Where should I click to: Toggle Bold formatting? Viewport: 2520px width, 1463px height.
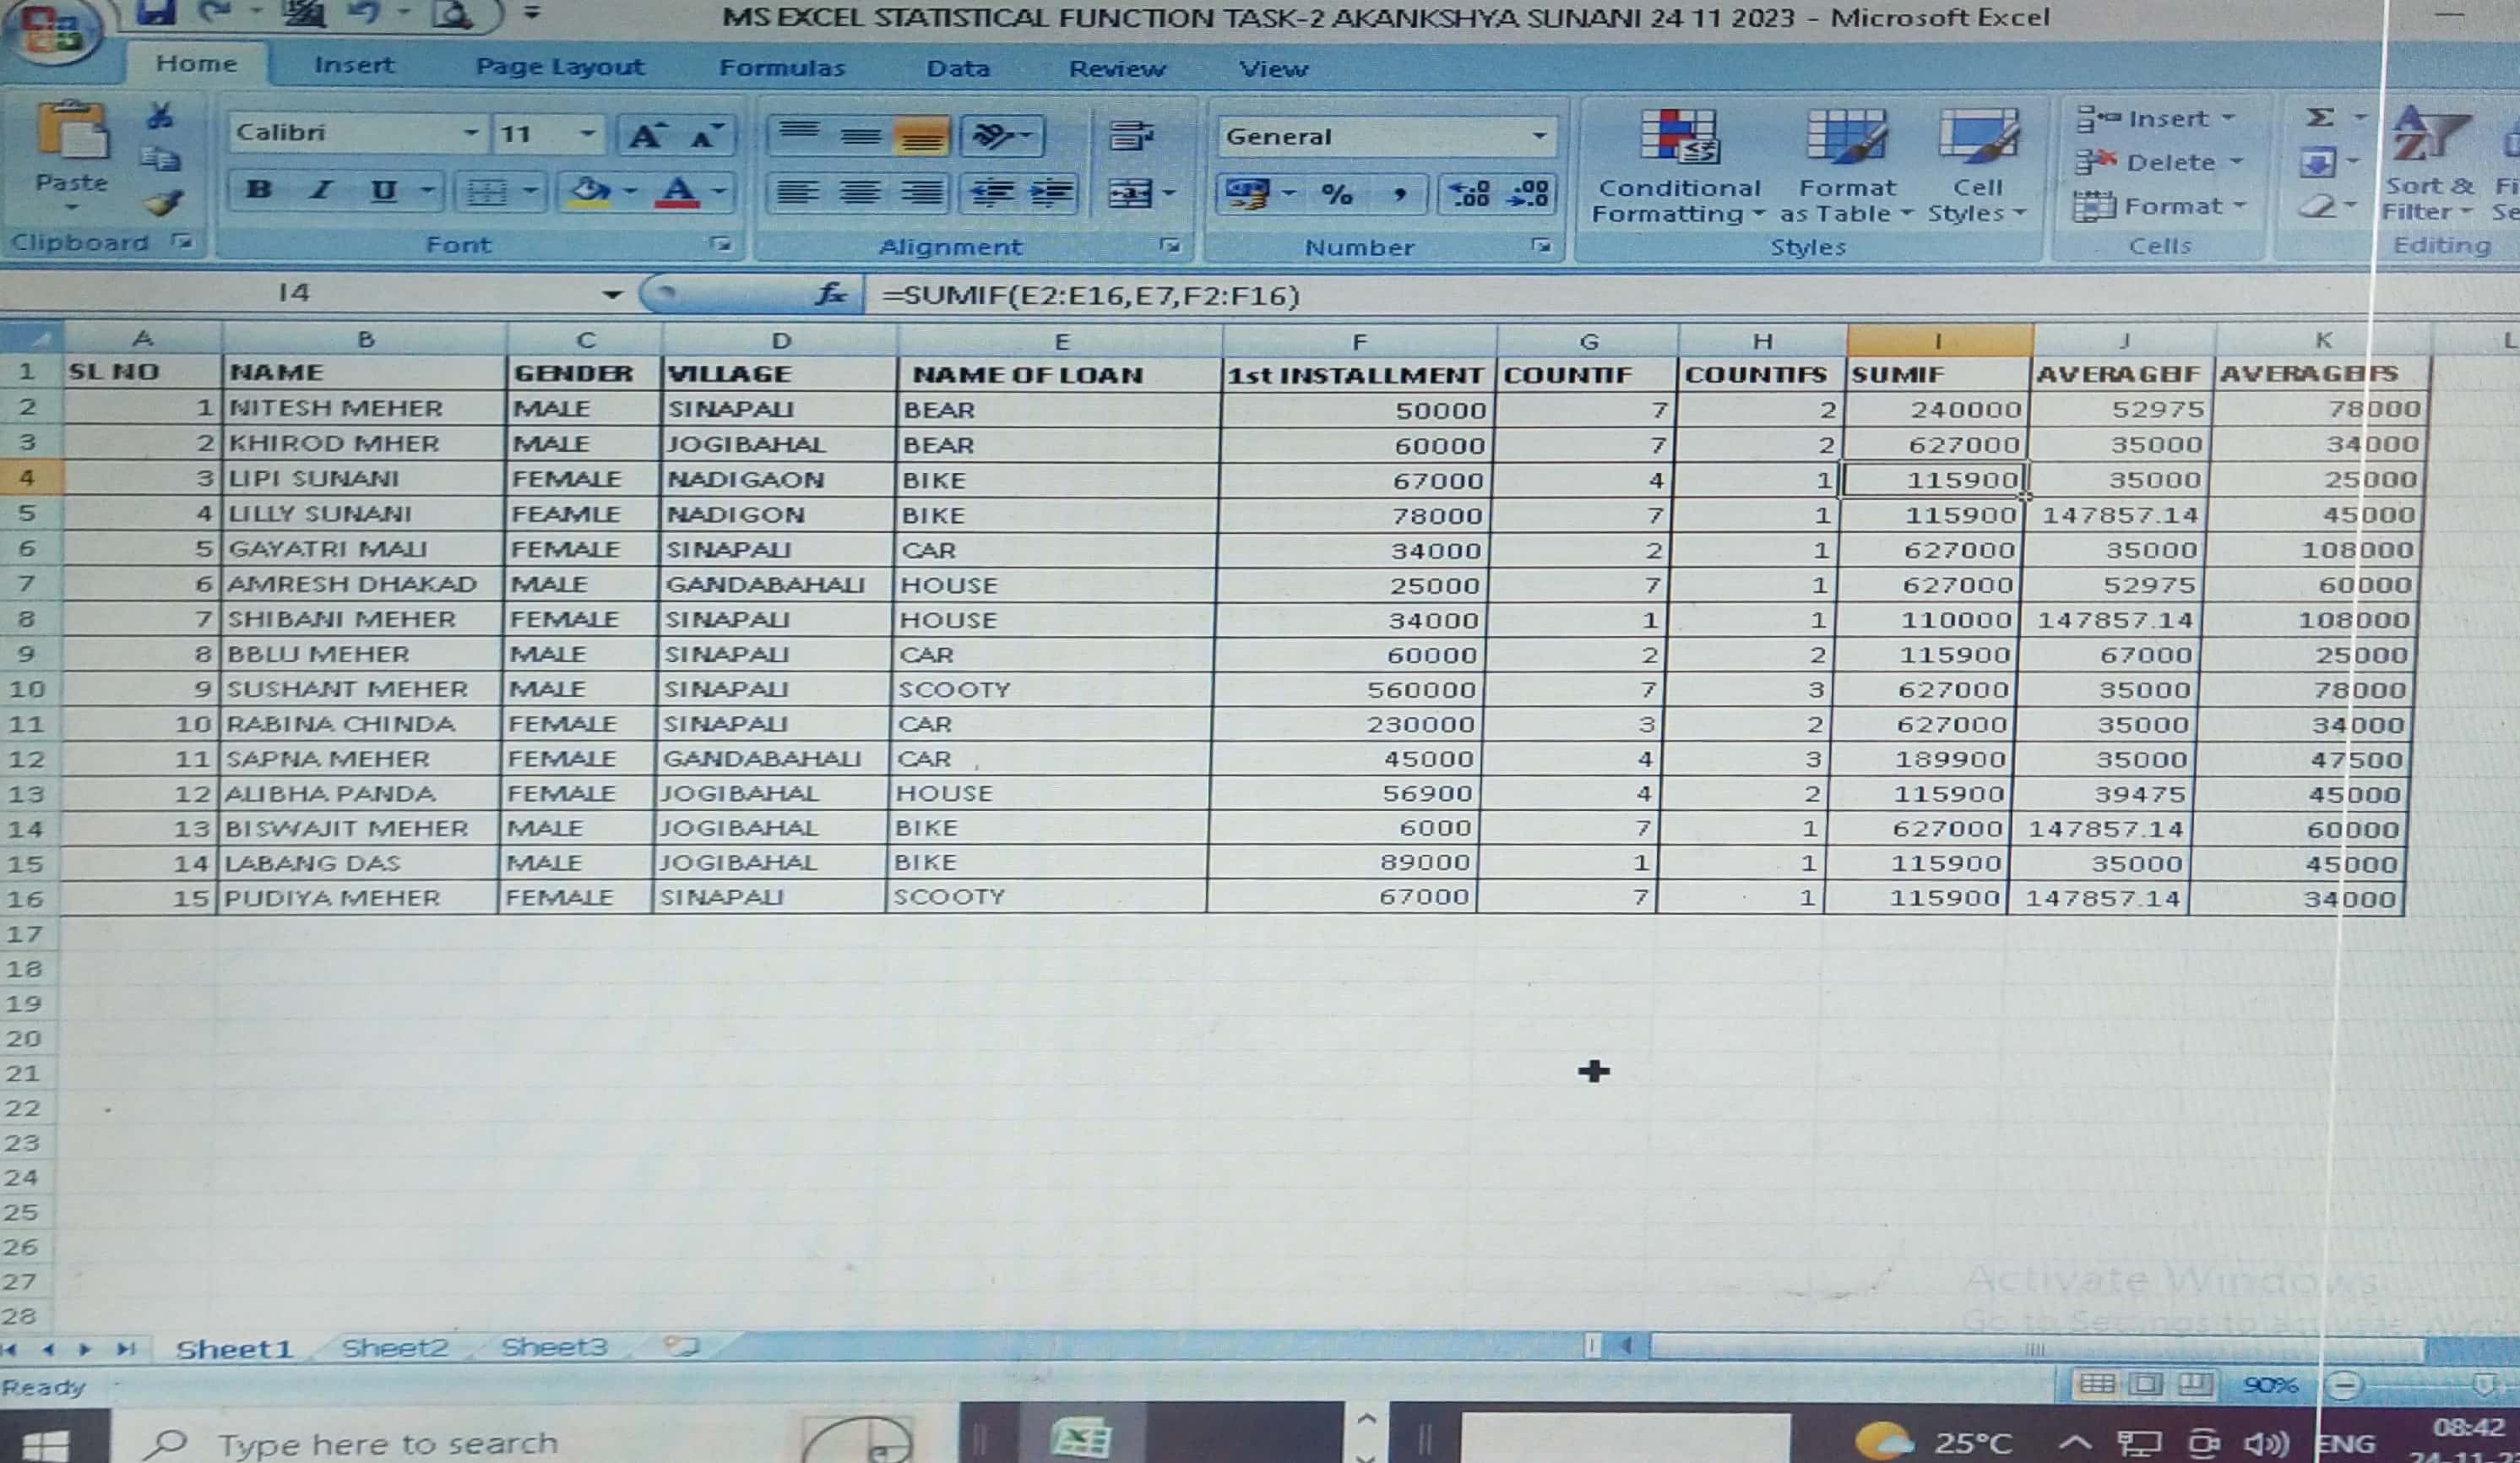259,189
